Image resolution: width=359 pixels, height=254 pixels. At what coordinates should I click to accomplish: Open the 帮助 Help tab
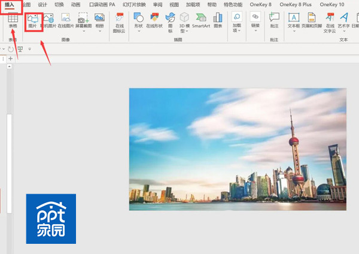pyautogui.click(x=212, y=5)
